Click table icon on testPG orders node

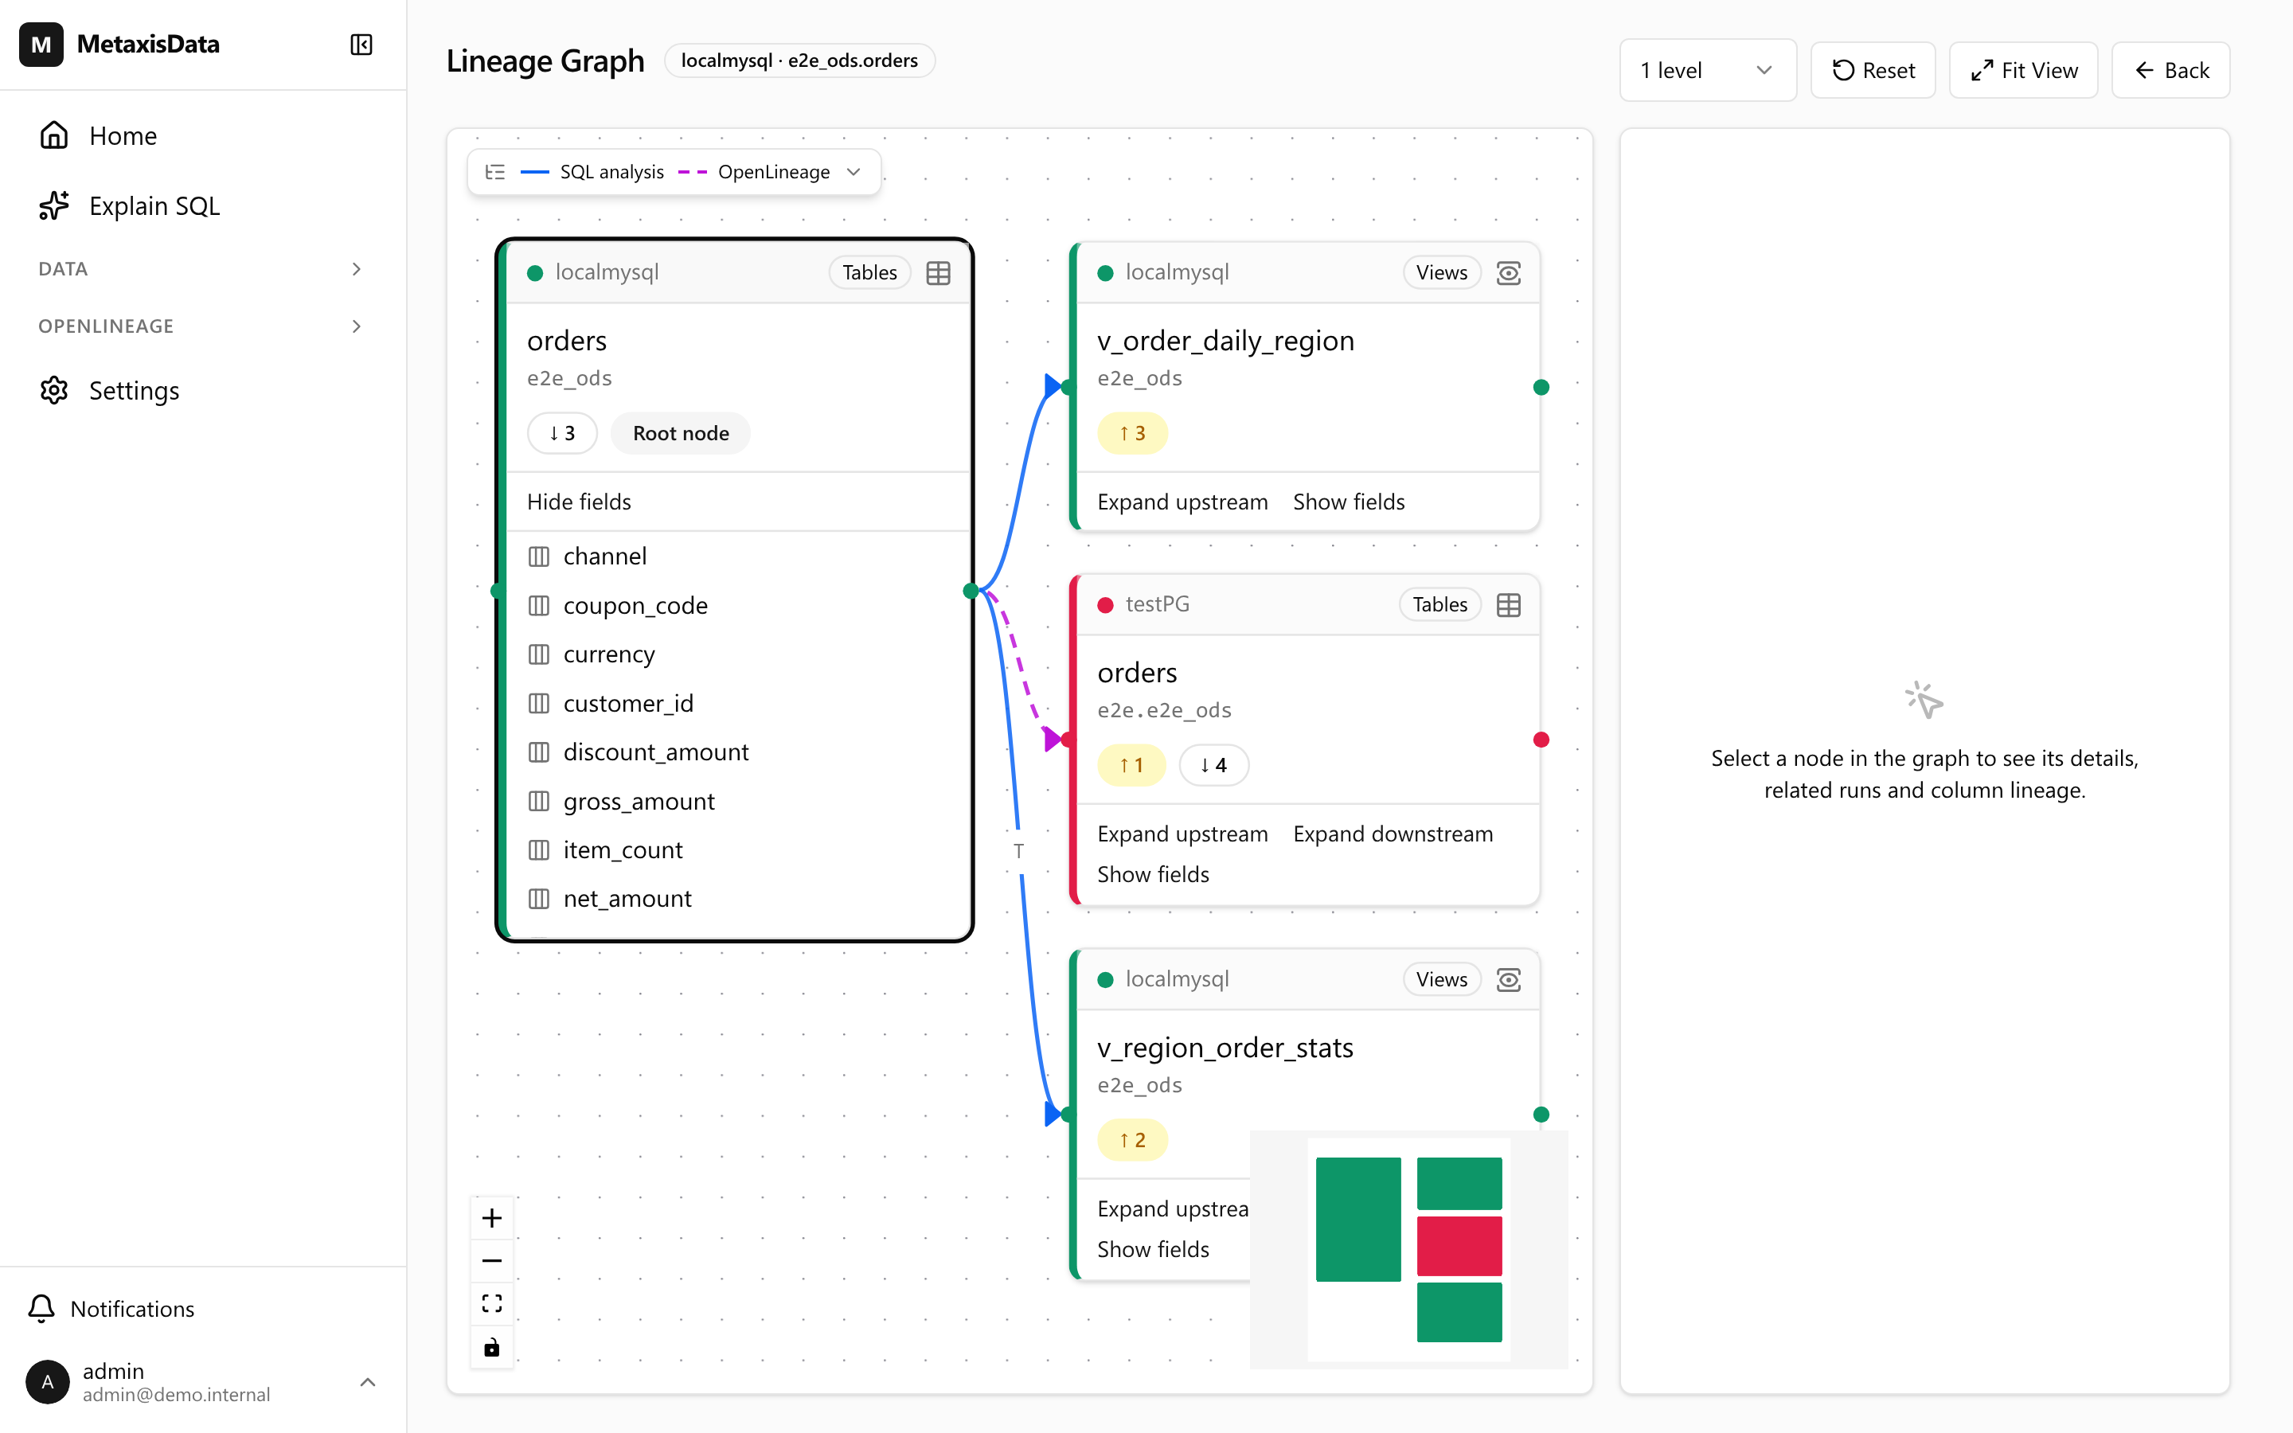[x=1509, y=605]
